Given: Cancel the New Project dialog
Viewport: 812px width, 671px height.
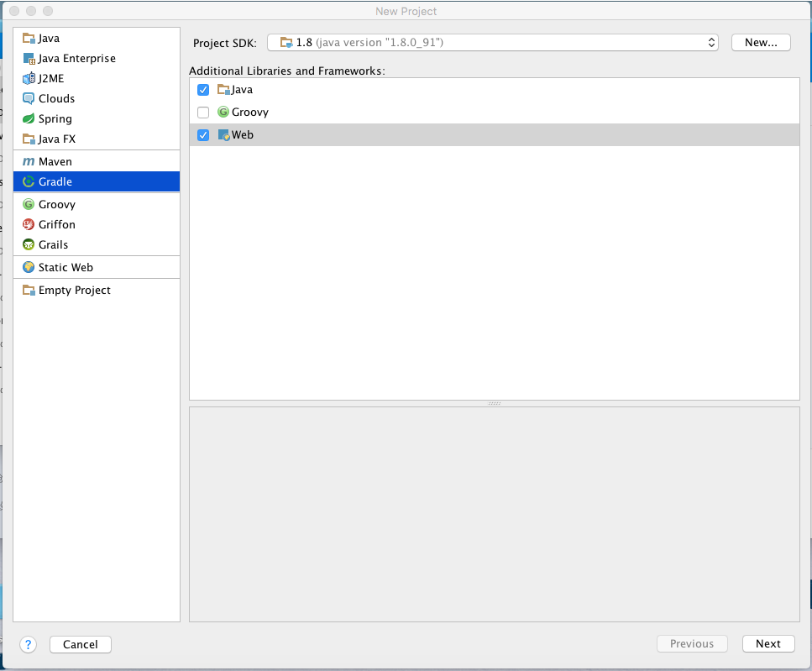Looking at the screenshot, I should coord(81,645).
